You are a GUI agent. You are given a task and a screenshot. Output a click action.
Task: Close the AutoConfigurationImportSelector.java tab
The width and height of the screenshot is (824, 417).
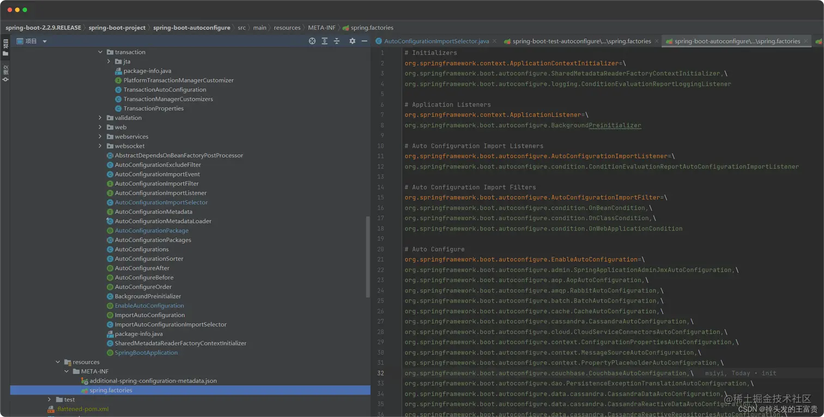tap(494, 41)
